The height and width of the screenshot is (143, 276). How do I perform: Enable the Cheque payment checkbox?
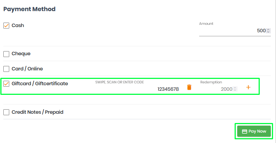(x=6, y=54)
